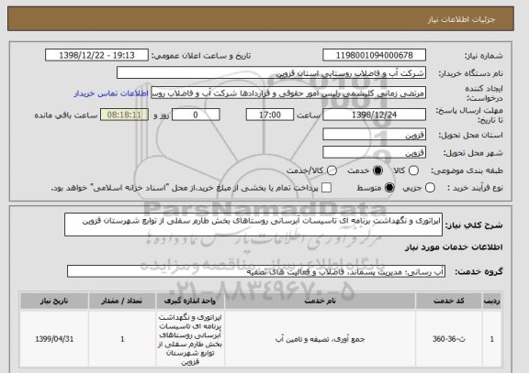The width and height of the screenshot is (529, 373).
Task: Click the نام دستگاه خریدار label
Action: (470, 73)
